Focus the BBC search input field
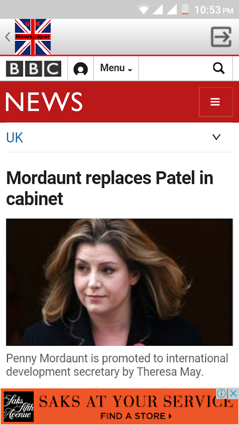239x425 pixels. pos(176,69)
